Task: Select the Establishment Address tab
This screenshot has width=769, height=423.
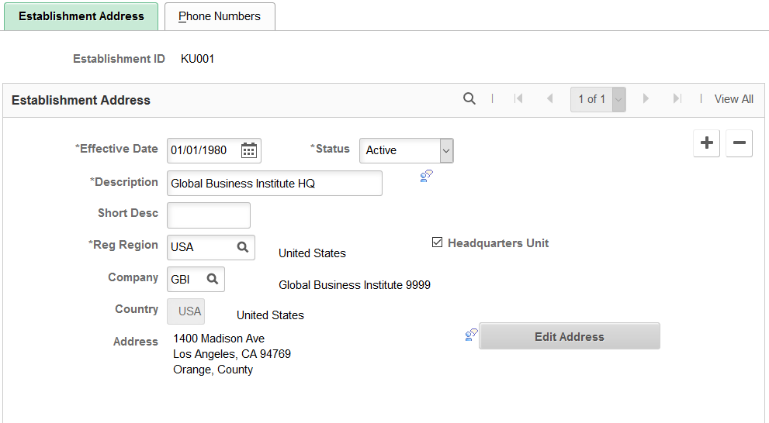Action: [x=81, y=16]
